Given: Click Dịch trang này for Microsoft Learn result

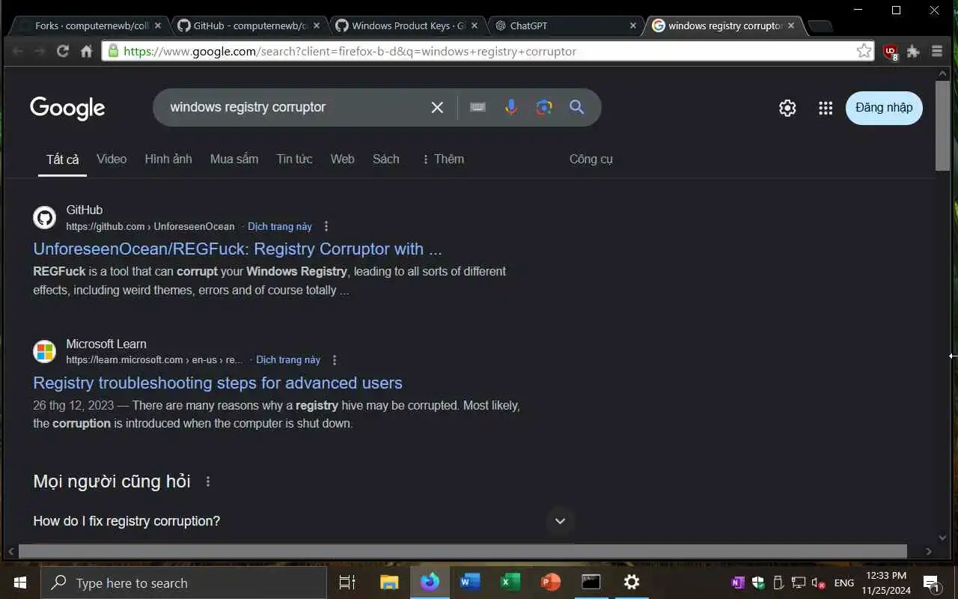Looking at the screenshot, I should (288, 360).
